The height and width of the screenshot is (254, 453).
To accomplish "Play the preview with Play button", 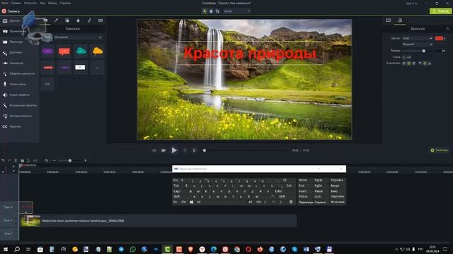I will pyautogui.click(x=174, y=150).
